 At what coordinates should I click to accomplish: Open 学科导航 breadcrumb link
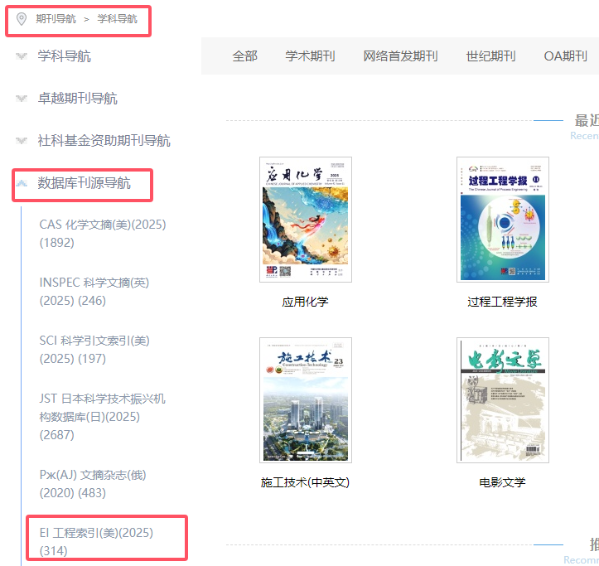click(117, 19)
